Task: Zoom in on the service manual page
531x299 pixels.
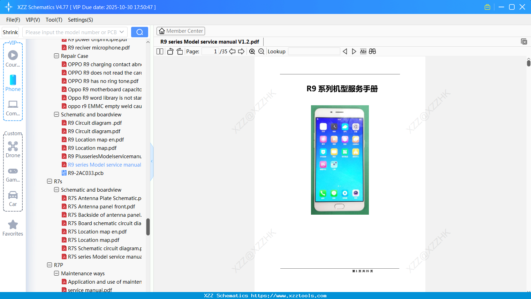Action: (x=252, y=51)
